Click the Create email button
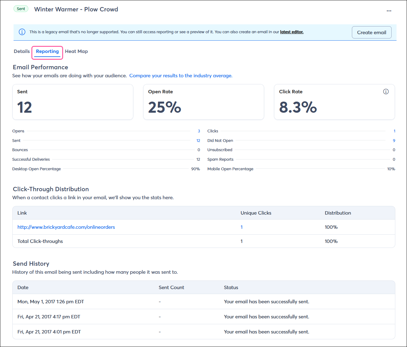The width and height of the screenshot is (407, 347). click(x=372, y=32)
